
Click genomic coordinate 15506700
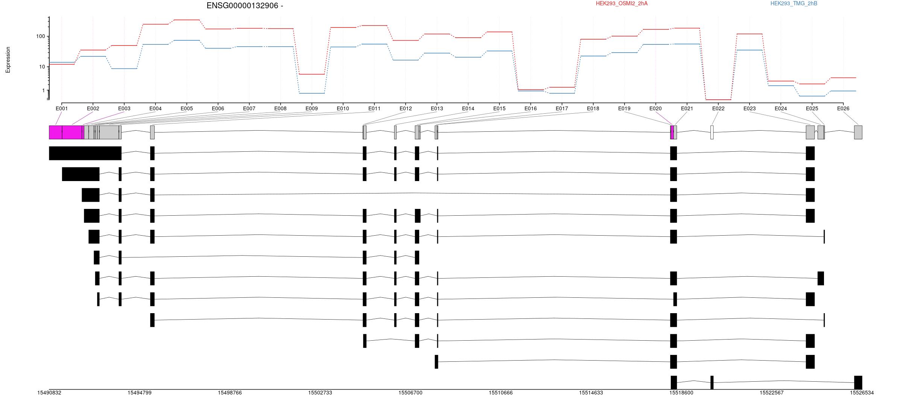(x=410, y=393)
